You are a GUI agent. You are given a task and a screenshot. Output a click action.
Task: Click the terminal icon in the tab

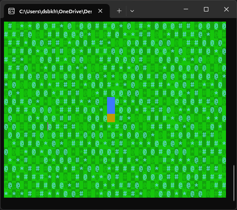pyautogui.click(x=11, y=11)
